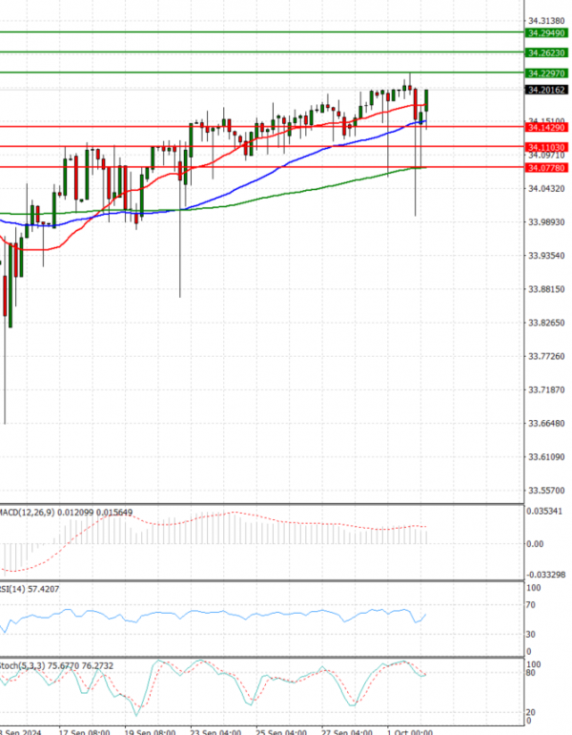Viewport: 572px width, 735px height.
Task: Click the RSI scale value 30
Action: (x=531, y=635)
